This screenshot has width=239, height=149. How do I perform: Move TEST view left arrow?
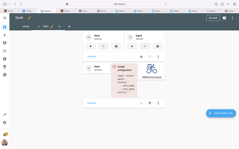click(39, 27)
